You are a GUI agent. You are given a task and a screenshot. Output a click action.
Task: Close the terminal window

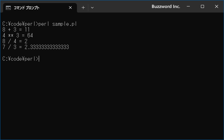point(216,6)
